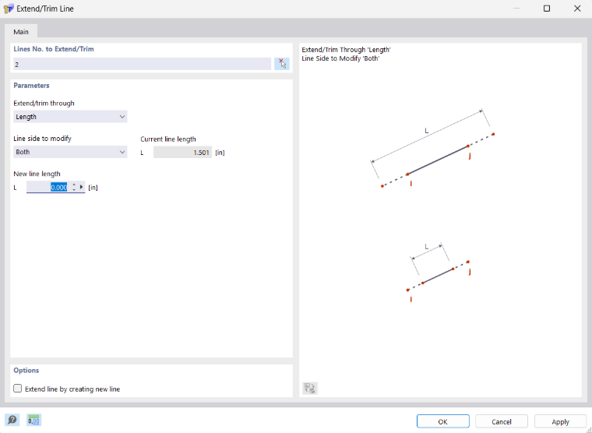This screenshot has width=592, height=433.
Task: Click the "Extend/Trim Through 'Length'" preview text
Action: (x=346, y=50)
